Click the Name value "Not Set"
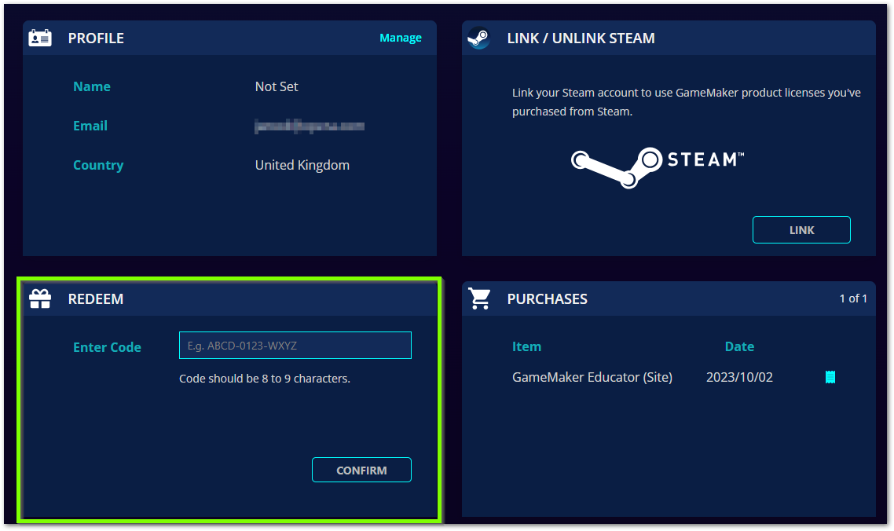The width and height of the screenshot is (894, 531). [277, 86]
